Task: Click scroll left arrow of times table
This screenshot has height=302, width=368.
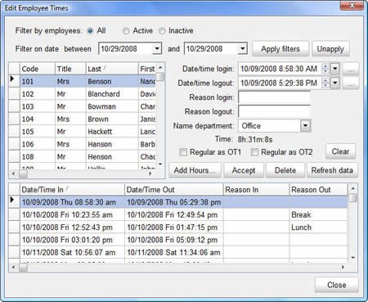Action: pyautogui.click(x=13, y=267)
